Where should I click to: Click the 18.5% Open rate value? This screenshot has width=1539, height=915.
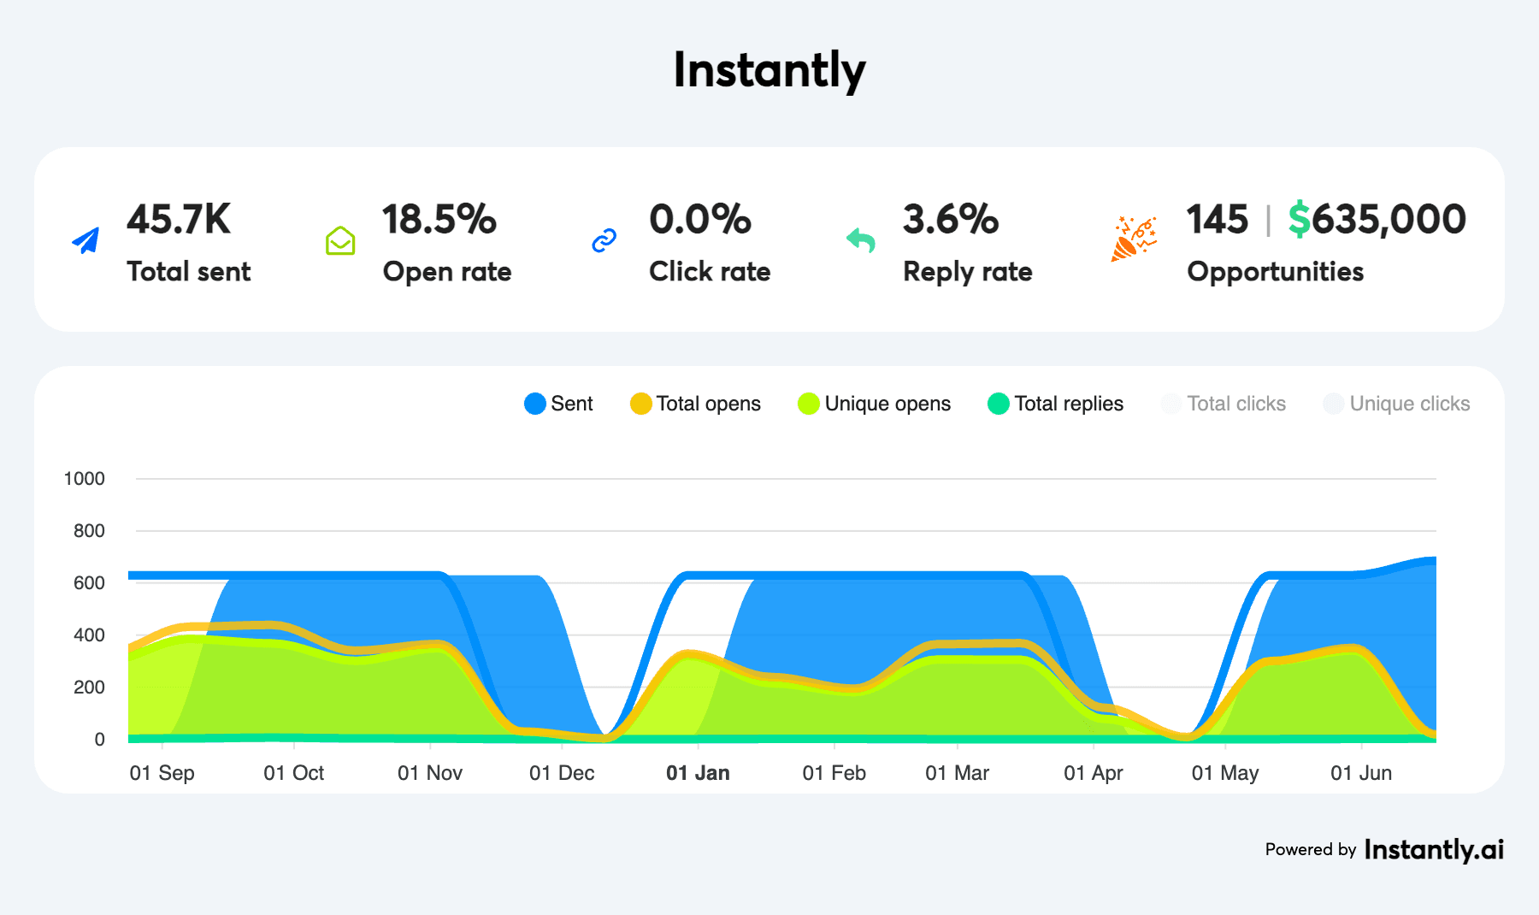[439, 220]
